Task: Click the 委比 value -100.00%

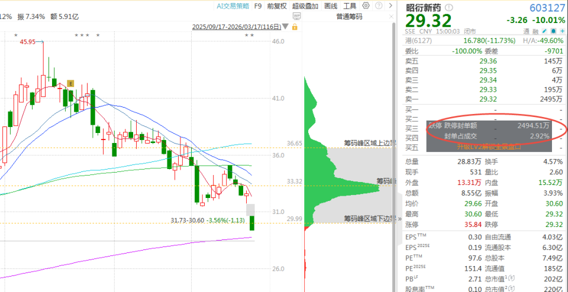Action: point(467,51)
